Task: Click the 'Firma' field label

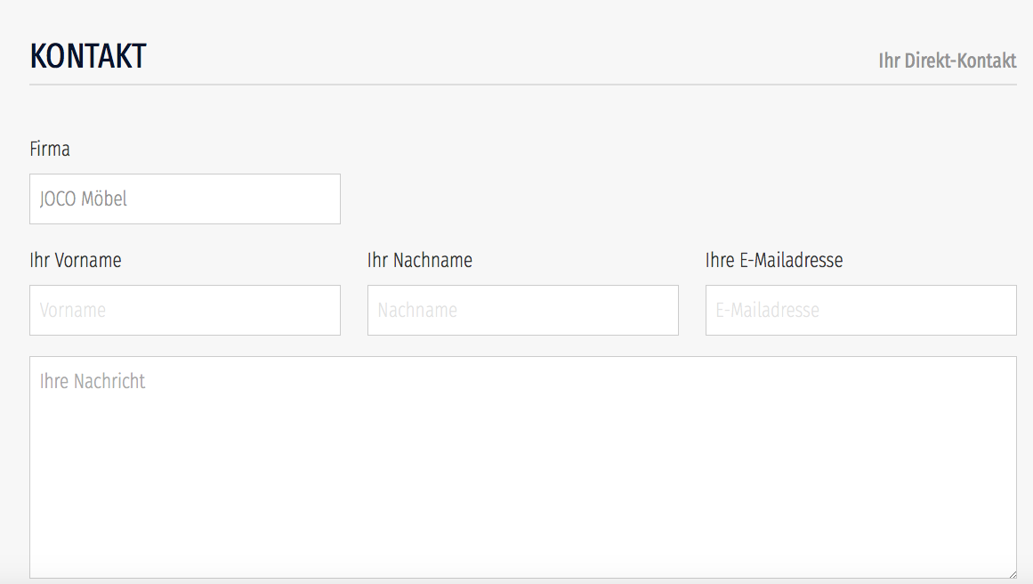Action: pos(50,149)
